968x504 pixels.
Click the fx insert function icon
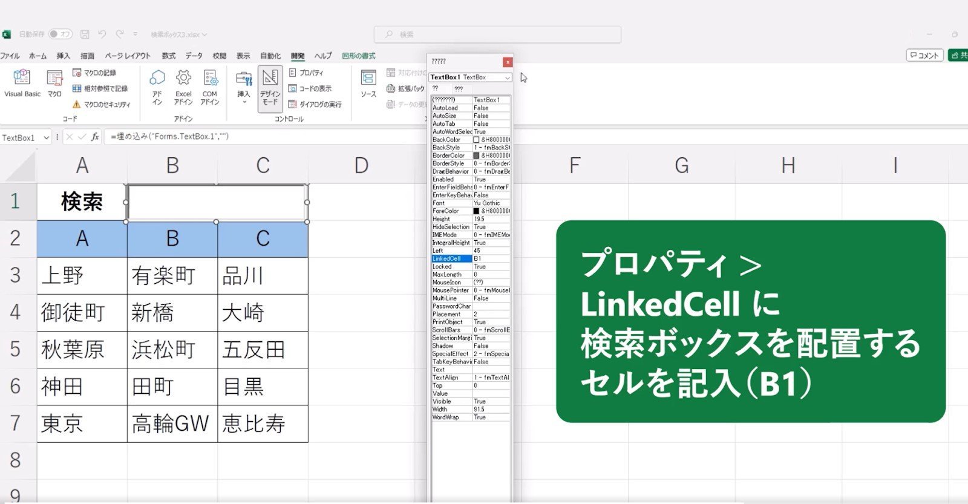pos(95,137)
